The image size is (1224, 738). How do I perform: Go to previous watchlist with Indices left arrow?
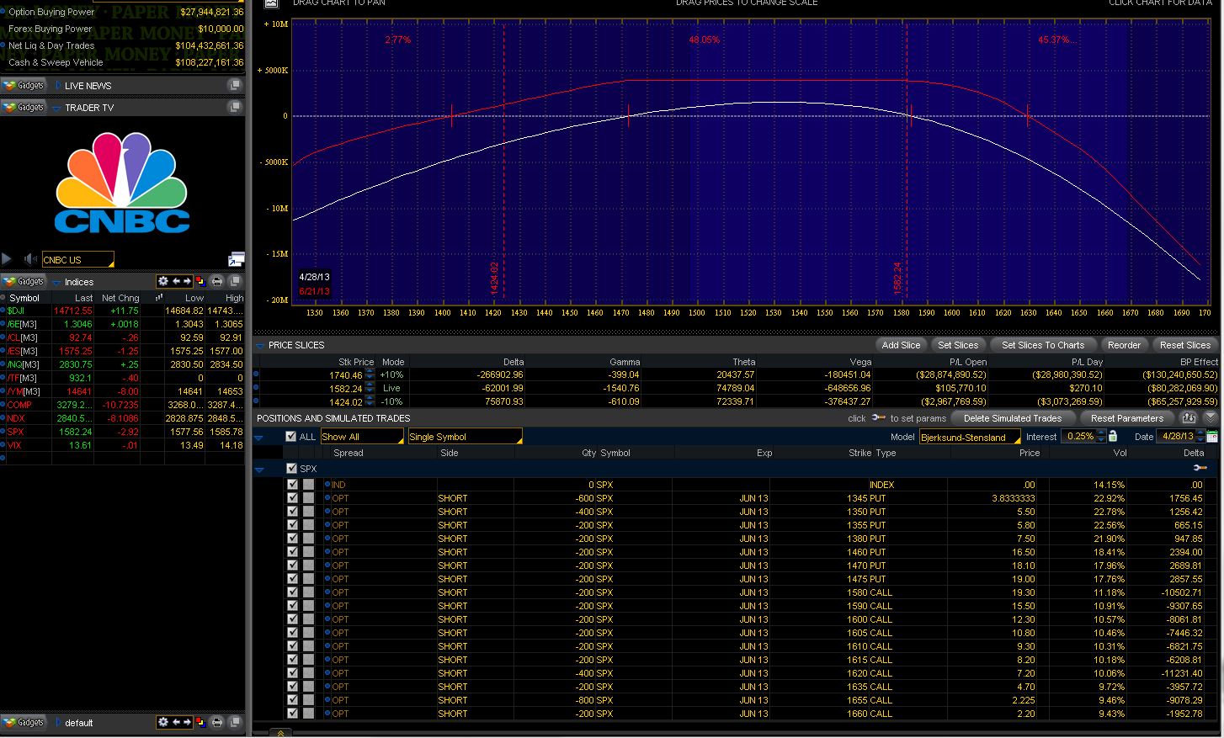(x=176, y=281)
